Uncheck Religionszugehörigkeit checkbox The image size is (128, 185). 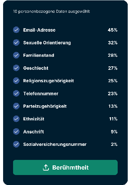16,81
